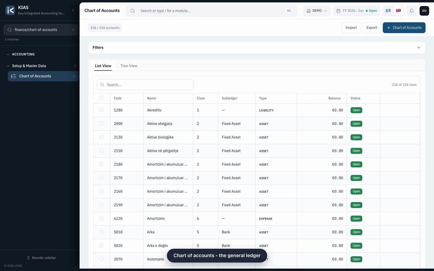Add a new Chart of Accounts entry
The image size is (434, 271).
click(404, 28)
